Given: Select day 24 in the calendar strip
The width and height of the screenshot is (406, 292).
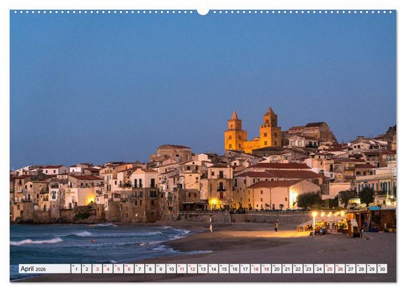Looking at the screenshot, I should [319, 269].
